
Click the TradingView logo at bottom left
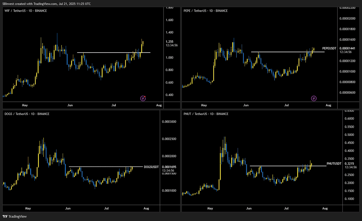point(14,216)
